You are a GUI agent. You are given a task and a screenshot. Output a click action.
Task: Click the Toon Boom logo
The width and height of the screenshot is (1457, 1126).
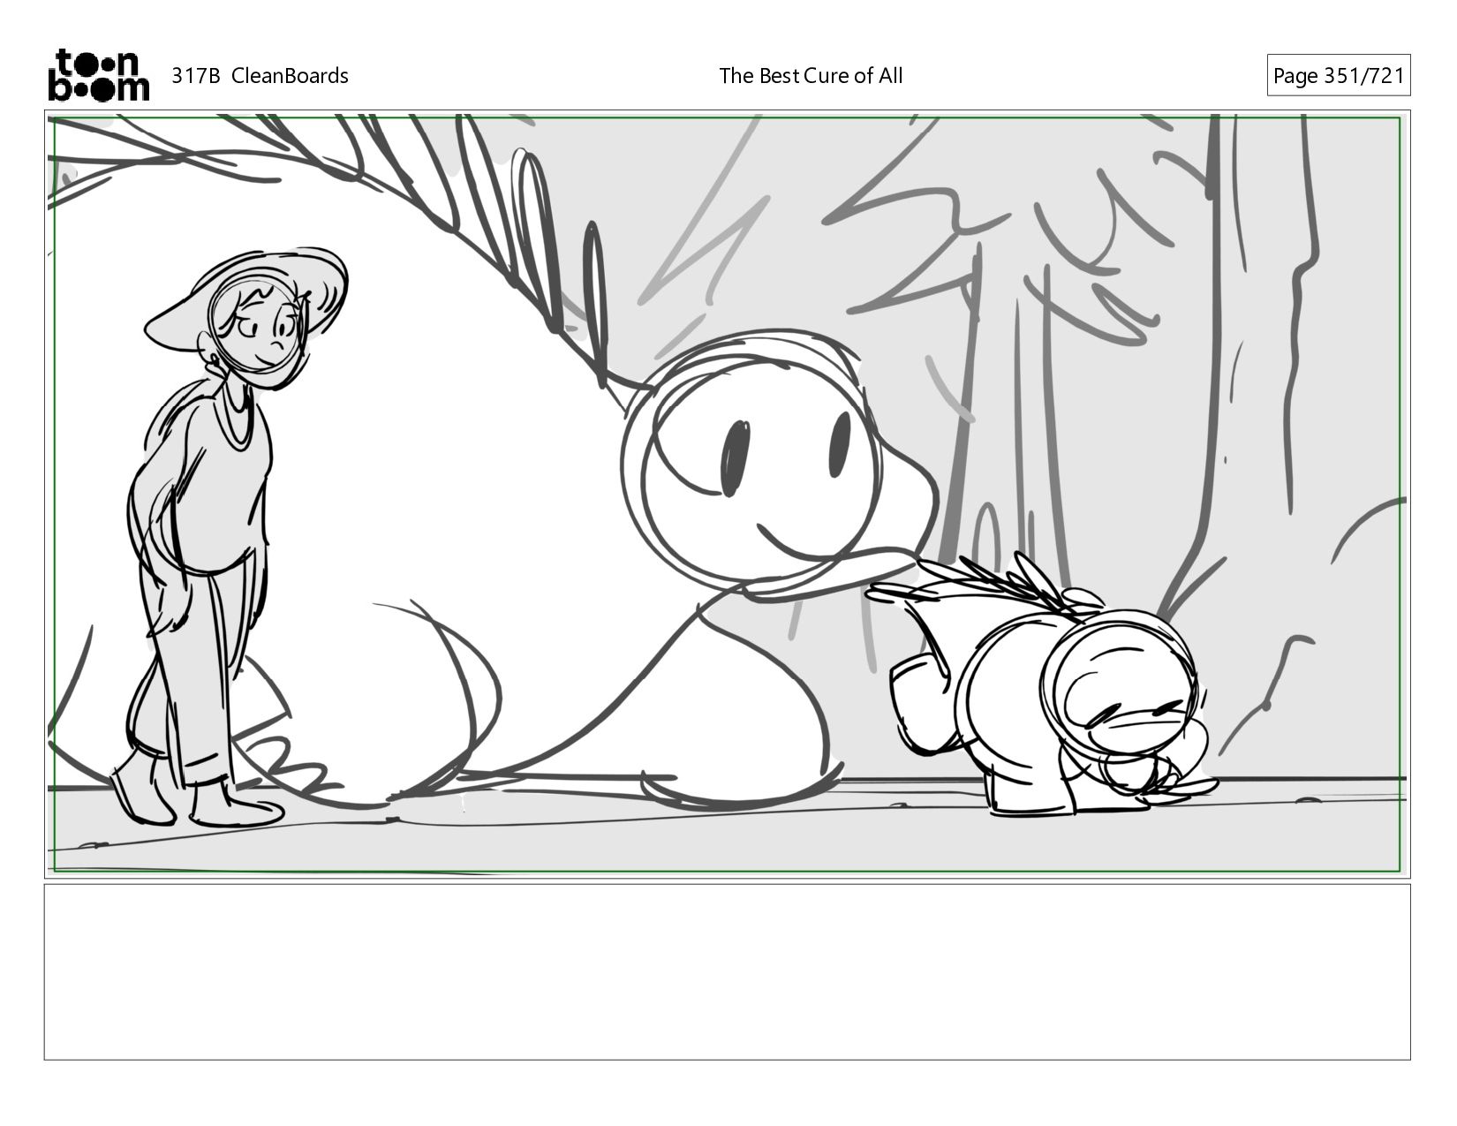pyautogui.click(x=98, y=75)
